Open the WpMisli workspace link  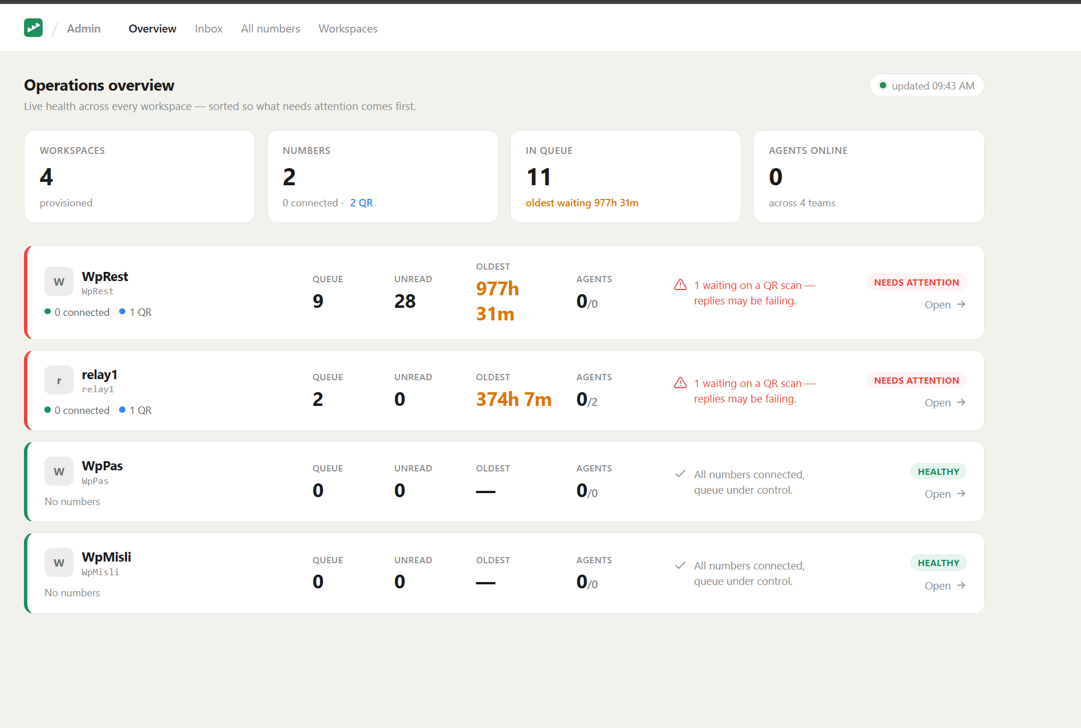945,585
